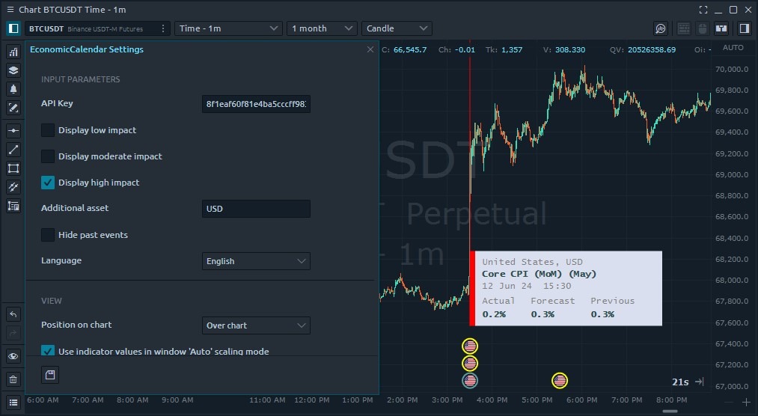
Task: Open the hamburger menu in the title bar
Action: coord(10,10)
